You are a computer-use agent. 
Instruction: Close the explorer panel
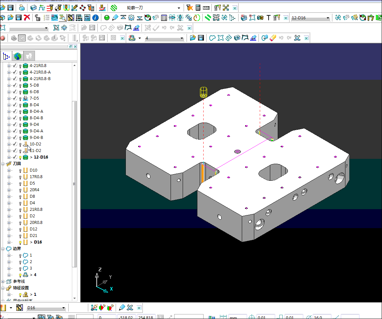pyautogui.click(x=75, y=46)
